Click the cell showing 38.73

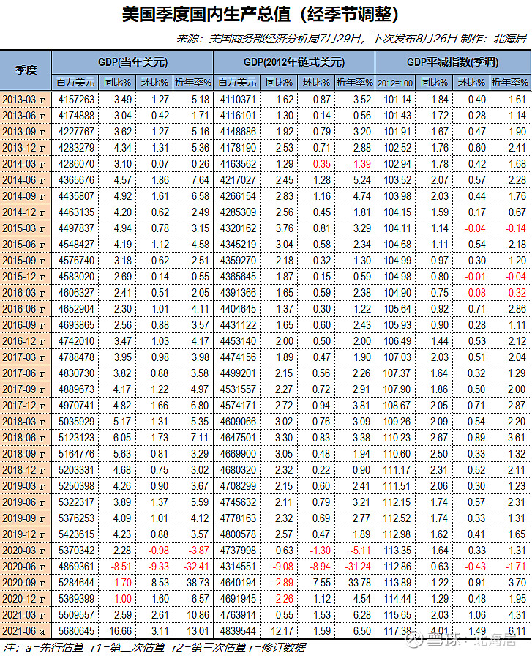click(x=198, y=583)
